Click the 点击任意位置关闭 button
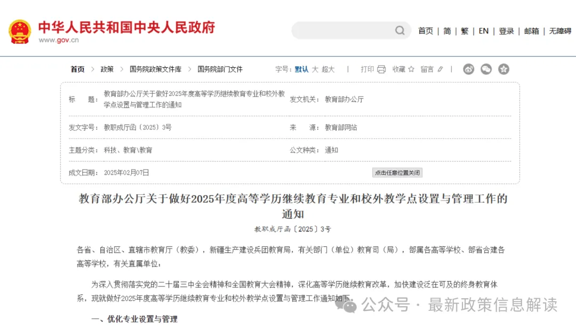 pyautogui.click(x=397, y=172)
